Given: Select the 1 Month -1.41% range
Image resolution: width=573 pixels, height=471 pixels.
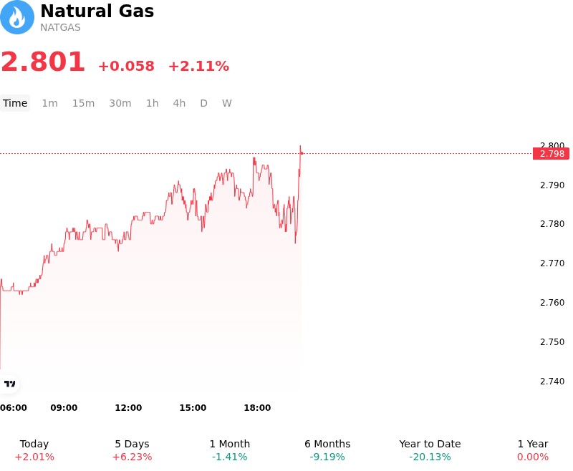Looking at the screenshot, I should coord(229,450).
